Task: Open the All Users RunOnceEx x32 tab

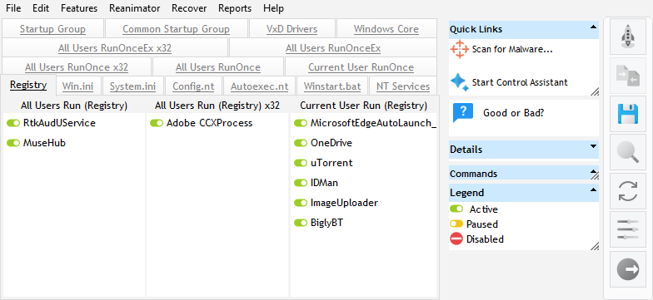Action: click(115, 48)
